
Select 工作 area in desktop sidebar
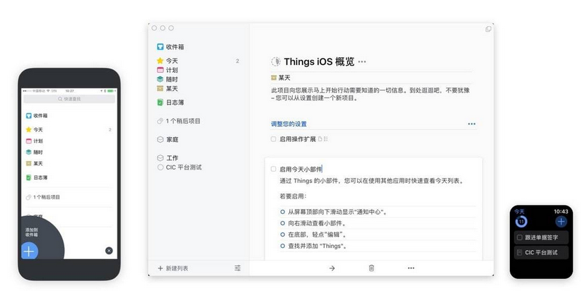coord(168,158)
